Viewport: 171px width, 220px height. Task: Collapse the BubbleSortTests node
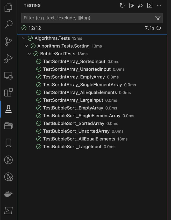point(29,54)
